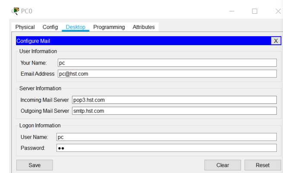
Task: Click the PC0 window title text
Action: click(x=27, y=11)
